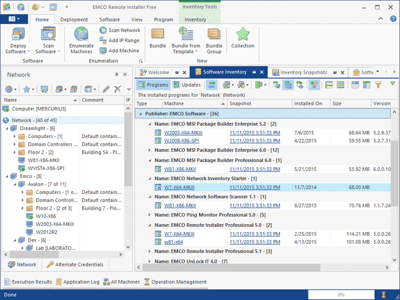Screen dimensions: 400x300
Task: Toggle the highlighted tree grouping button
Action: pos(288,85)
